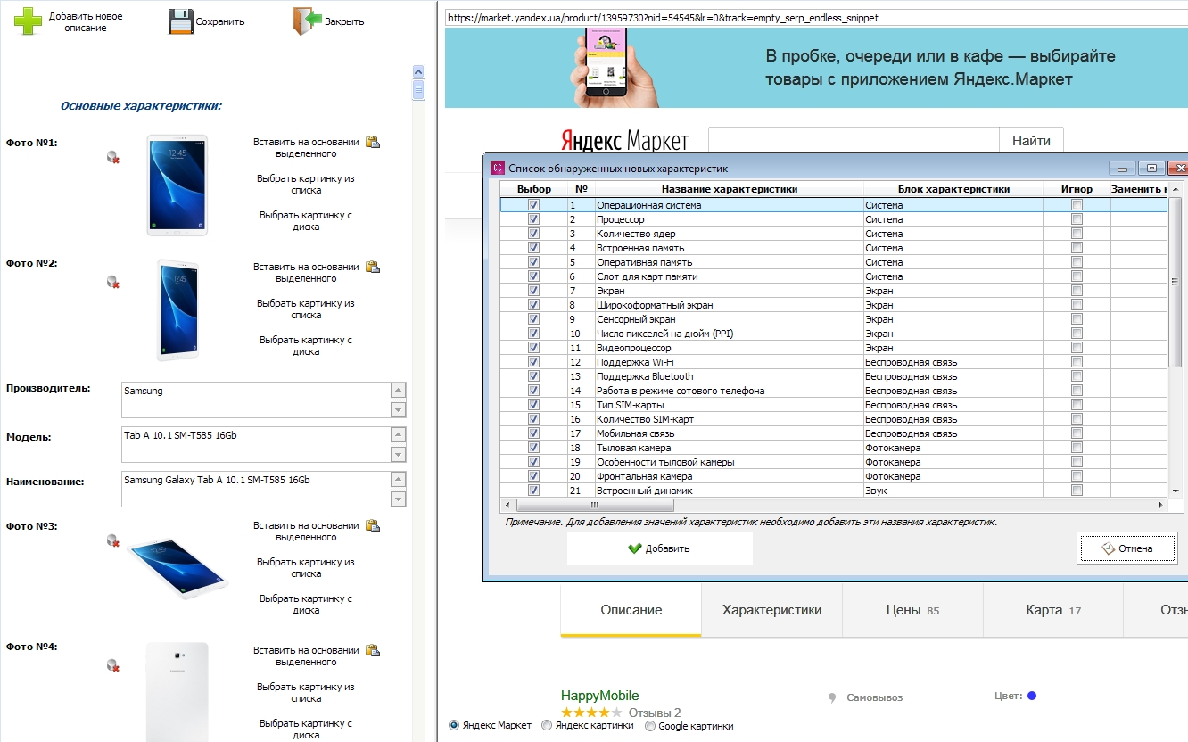Uncheck selection for Процессор row

(x=533, y=219)
